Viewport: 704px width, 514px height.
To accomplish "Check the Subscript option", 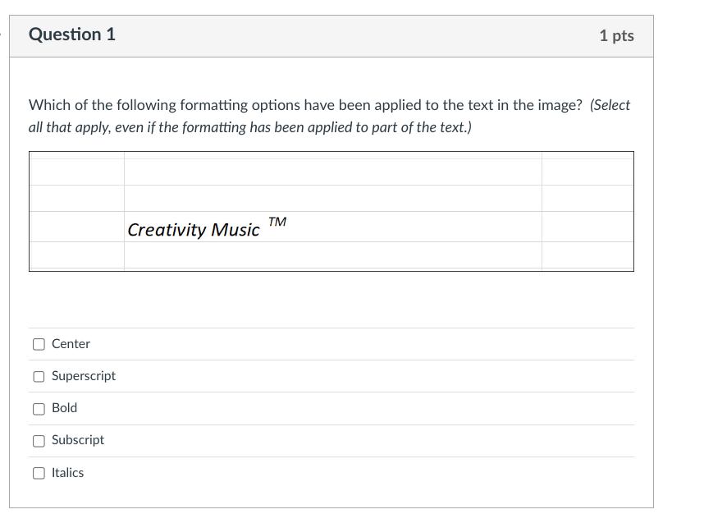I will pos(38,439).
